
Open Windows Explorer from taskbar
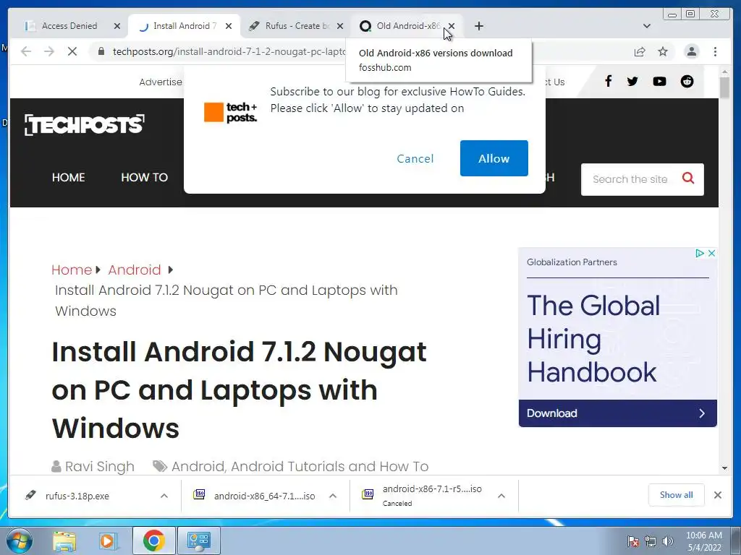64,541
